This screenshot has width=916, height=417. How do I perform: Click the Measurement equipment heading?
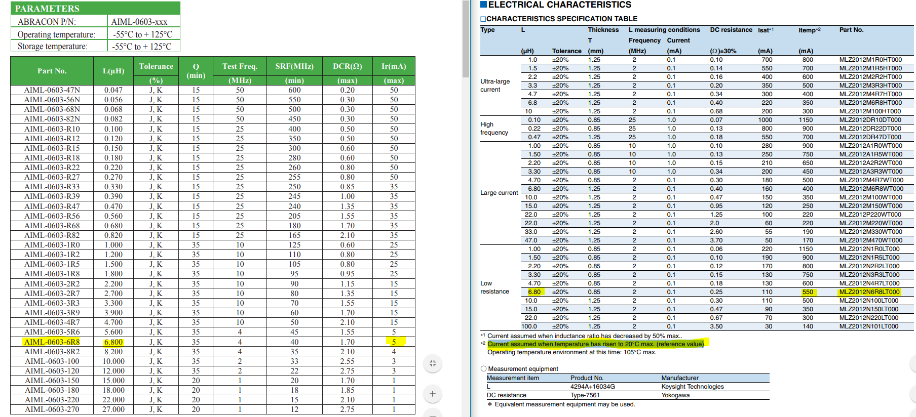pos(523,369)
